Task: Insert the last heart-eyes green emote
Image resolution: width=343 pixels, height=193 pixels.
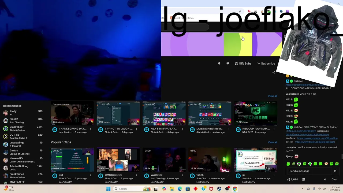Action: pyautogui.click(x=337, y=164)
